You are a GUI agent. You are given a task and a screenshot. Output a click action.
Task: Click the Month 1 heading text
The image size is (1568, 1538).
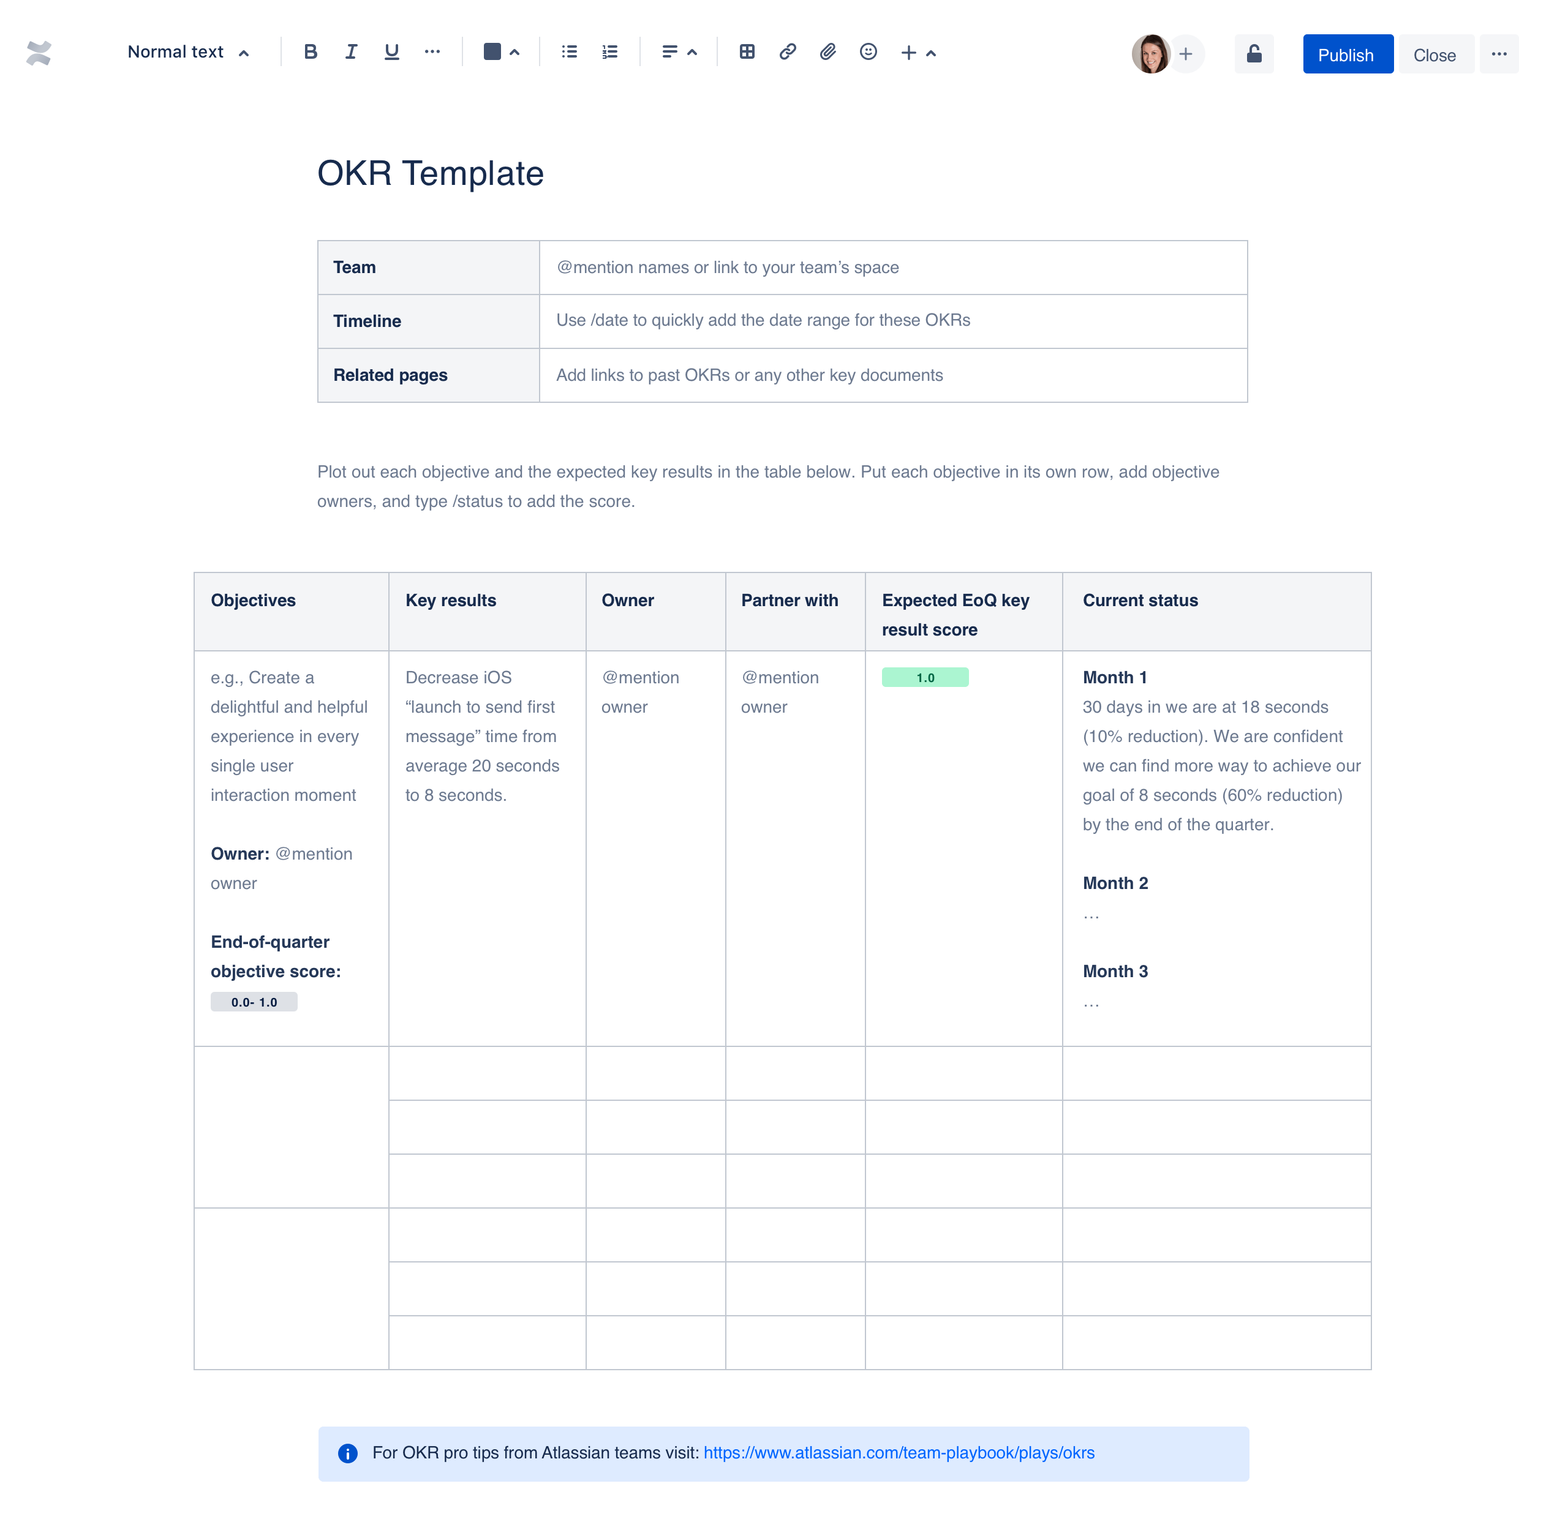(x=1115, y=678)
